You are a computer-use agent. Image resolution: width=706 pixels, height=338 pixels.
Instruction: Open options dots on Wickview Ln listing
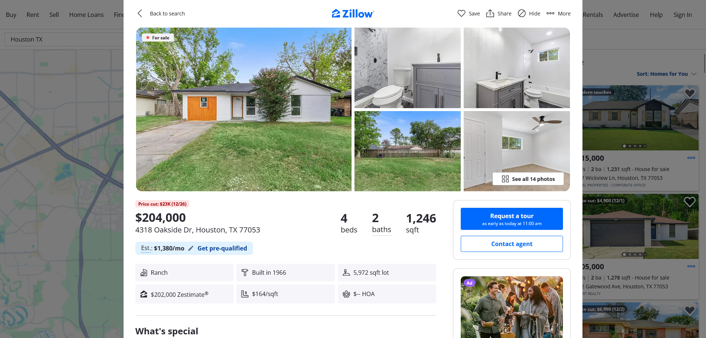point(691,158)
